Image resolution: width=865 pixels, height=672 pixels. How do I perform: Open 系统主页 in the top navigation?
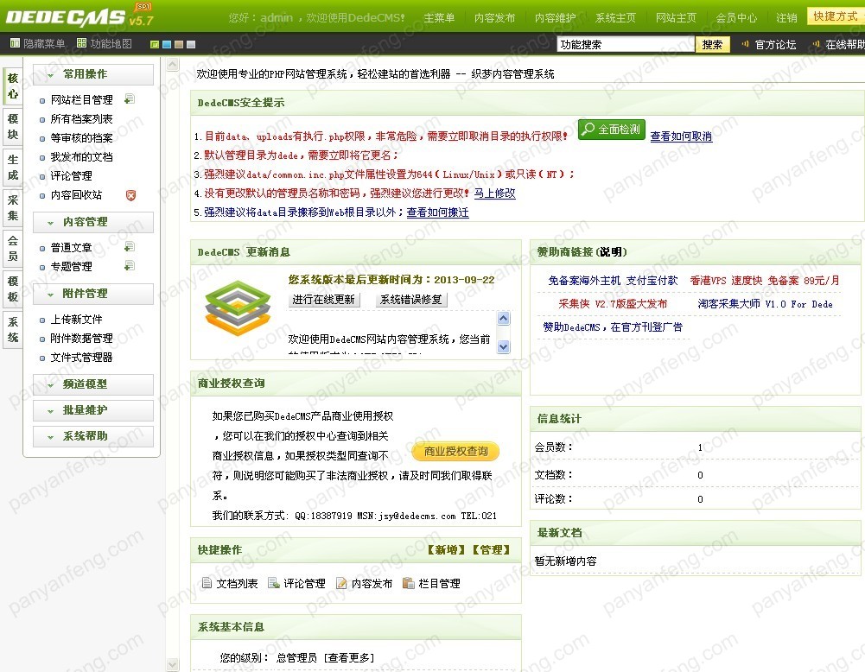coord(615,17)
